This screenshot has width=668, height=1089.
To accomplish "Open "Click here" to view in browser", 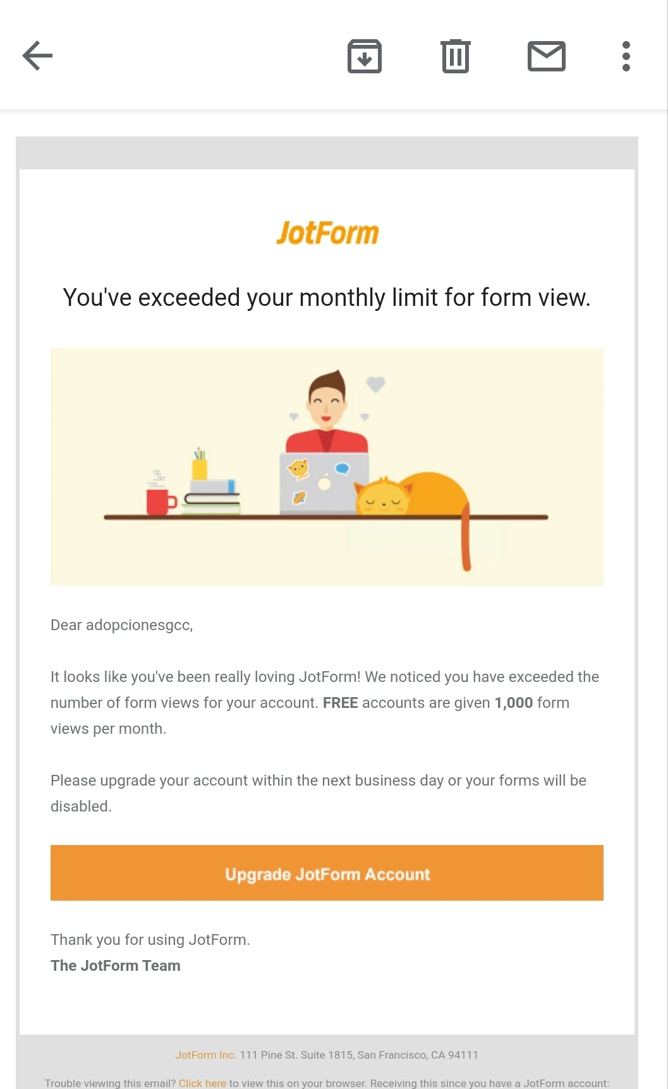I will click(x=202, y=1083).
